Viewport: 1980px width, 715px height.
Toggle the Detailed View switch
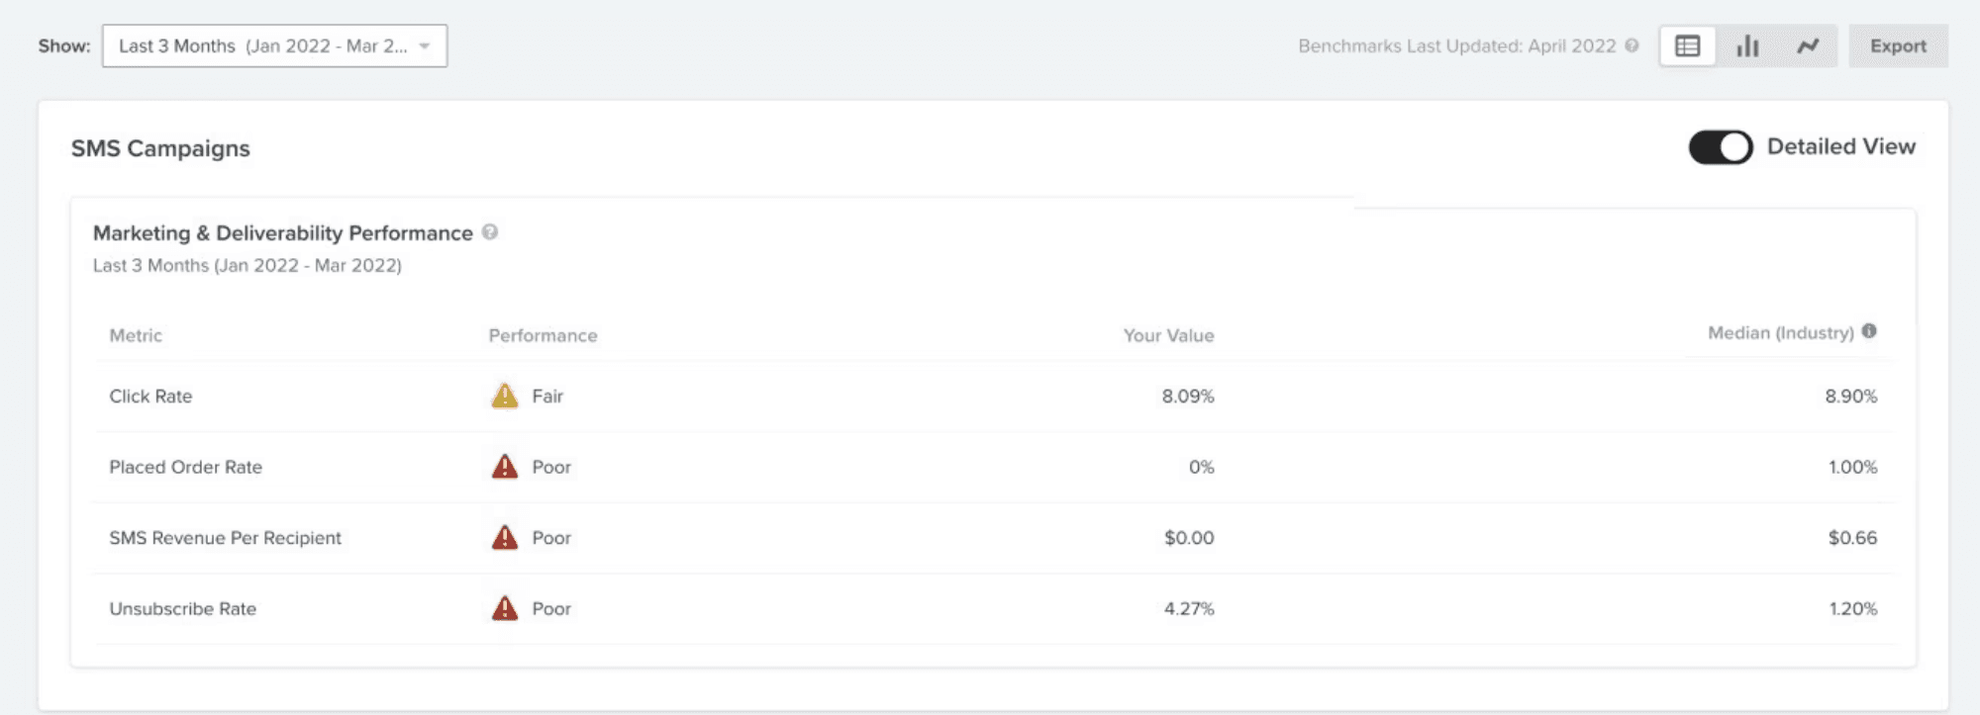click(x=1721, y=147)
